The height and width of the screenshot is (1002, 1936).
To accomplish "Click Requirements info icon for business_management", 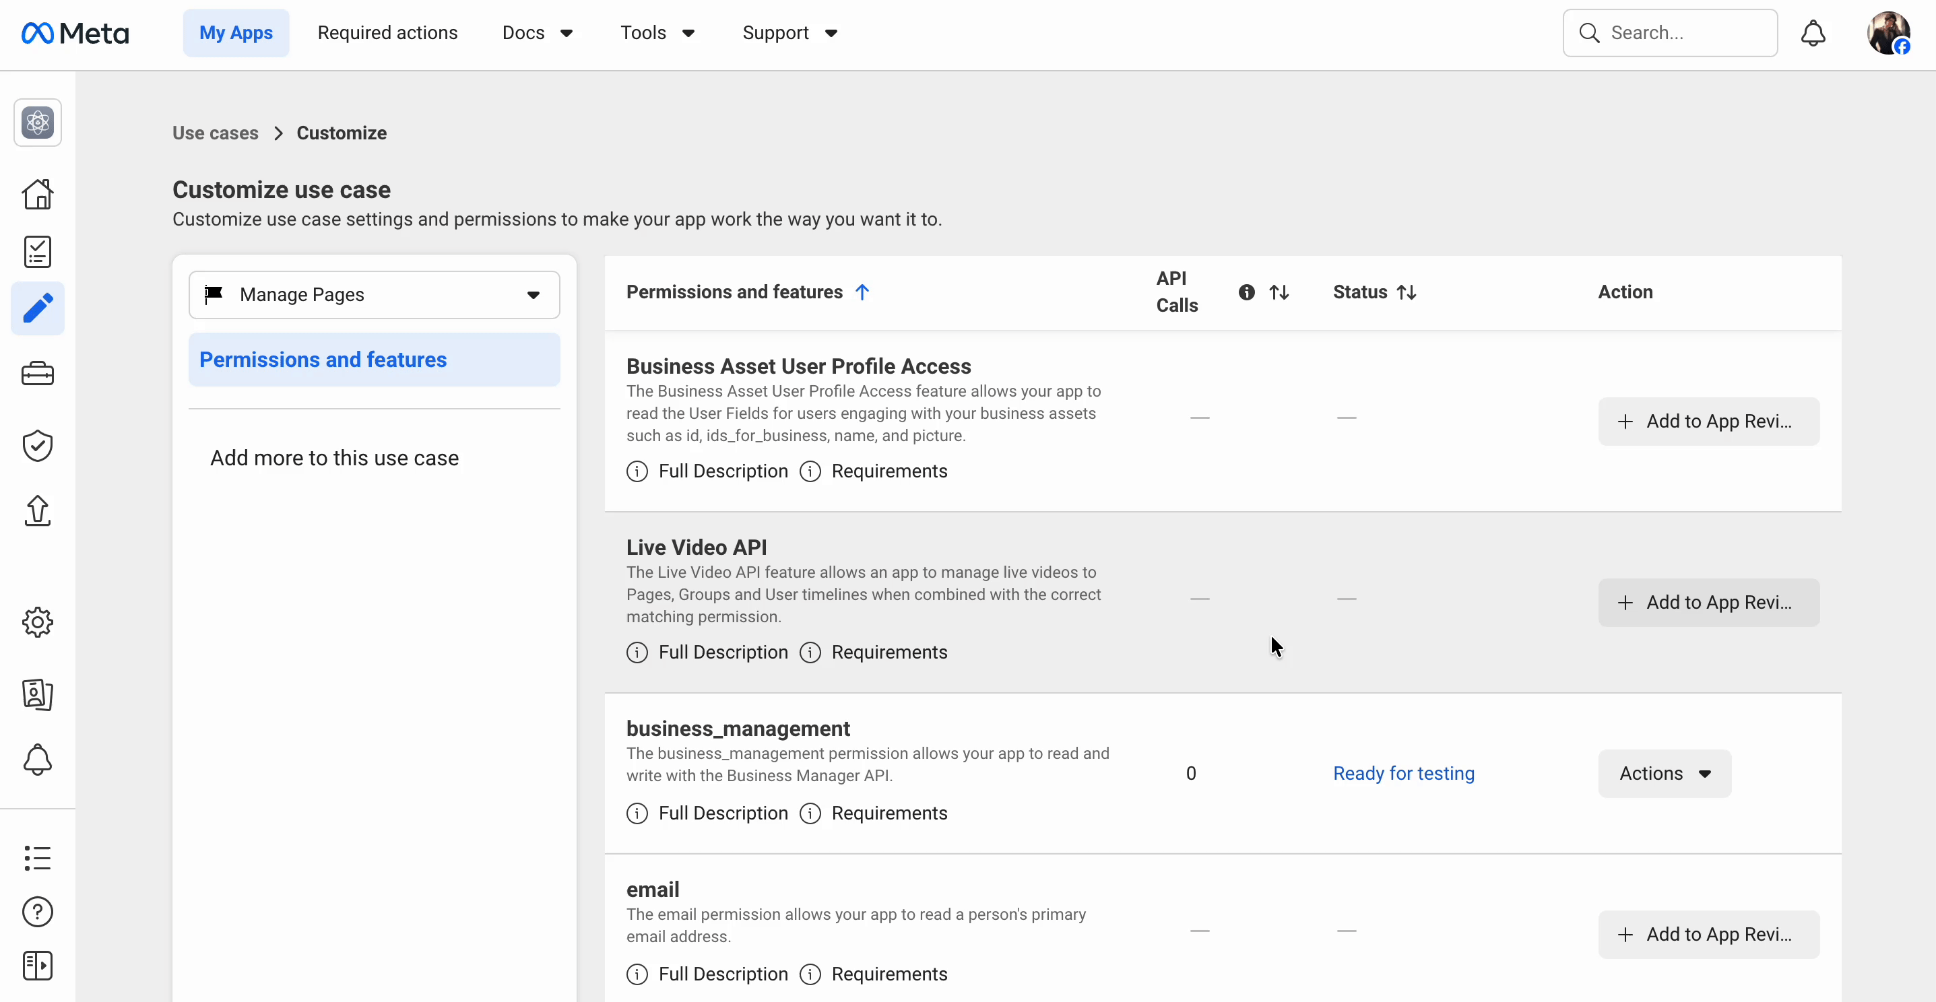I will coord(810,813).
